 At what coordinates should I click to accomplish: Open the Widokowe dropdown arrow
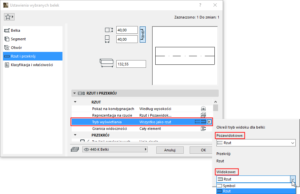click(x=293, y=179)
